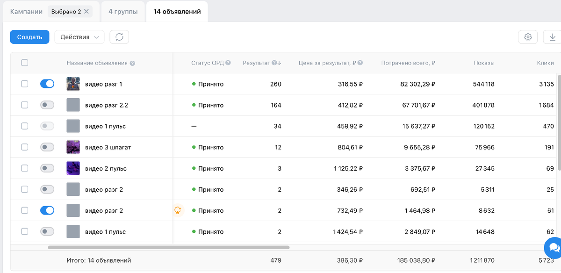This screenshot has height=273, width=561.
Task: Sort by Потрачено всего column header
Action: (408, 63)
